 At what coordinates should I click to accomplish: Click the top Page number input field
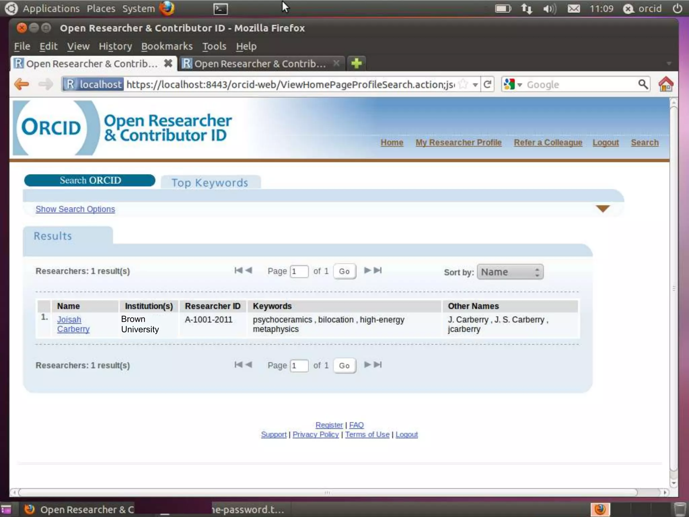tap(299, 271)
